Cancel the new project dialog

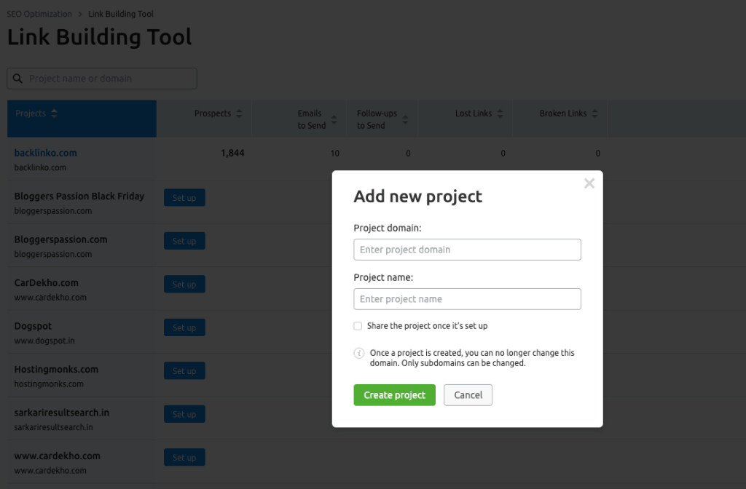coord(468,395)
